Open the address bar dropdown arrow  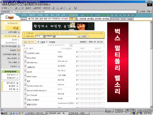pos(137,12)
